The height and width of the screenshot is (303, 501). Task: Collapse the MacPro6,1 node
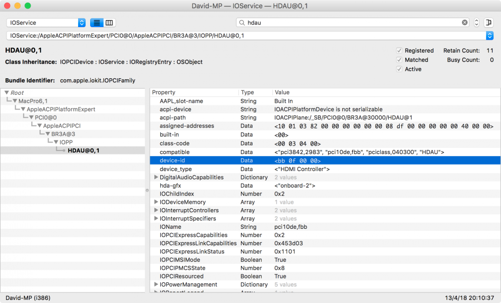coord(15,101)
